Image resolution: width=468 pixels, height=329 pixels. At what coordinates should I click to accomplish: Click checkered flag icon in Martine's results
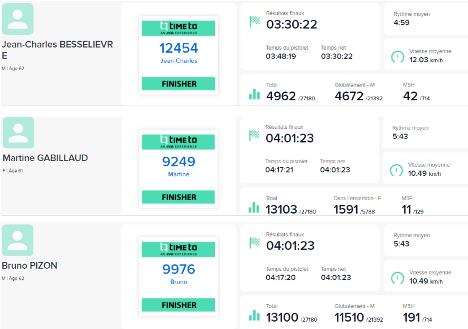(x=254, y=135)
